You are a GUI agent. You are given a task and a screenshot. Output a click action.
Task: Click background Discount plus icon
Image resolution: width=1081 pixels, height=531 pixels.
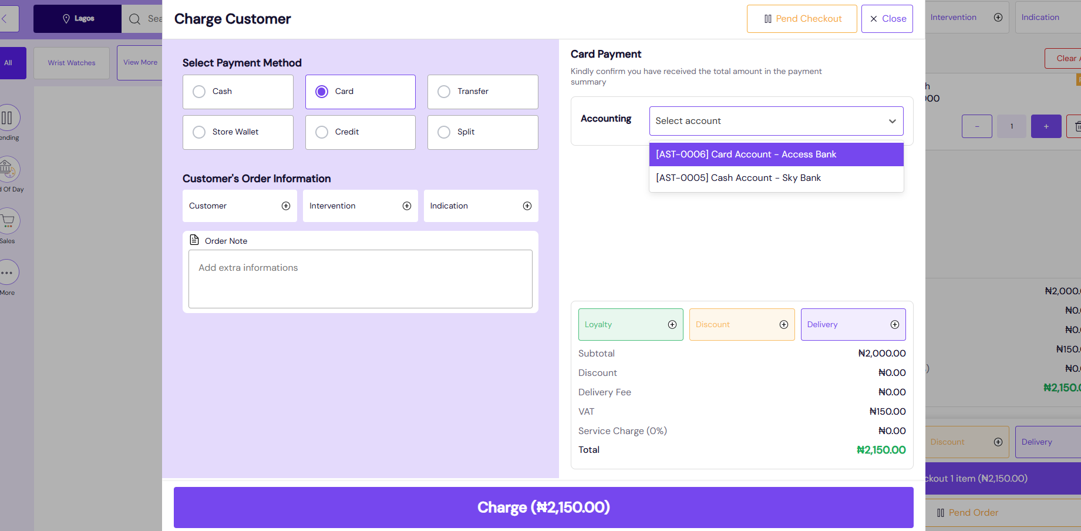[998, 442]
